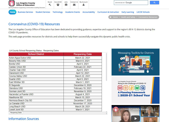This screenshot has height=122, width=169.
Task: Select the Long Beach USD cell
Action: pos(36,107)
